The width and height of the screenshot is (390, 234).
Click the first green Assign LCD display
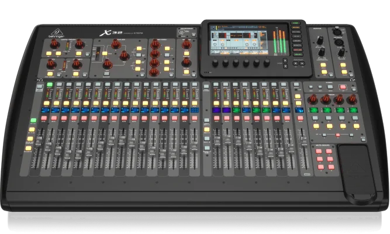pyautogui.click(x=314, y=110)
